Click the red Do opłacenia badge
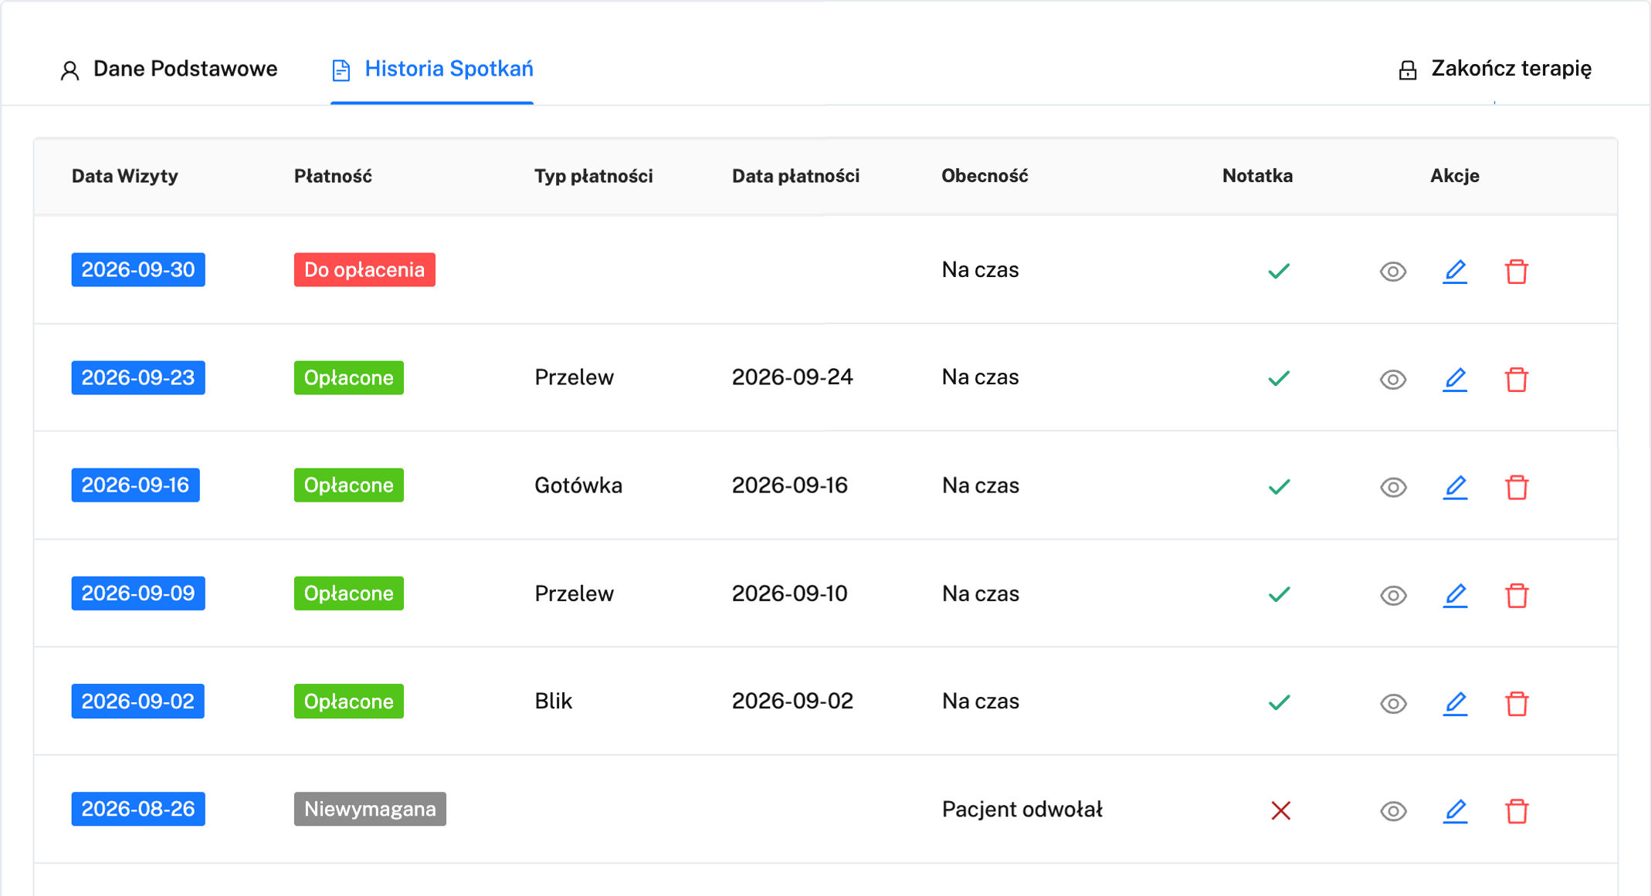This screenshot has height=896, width=1651. coord(364,269)
